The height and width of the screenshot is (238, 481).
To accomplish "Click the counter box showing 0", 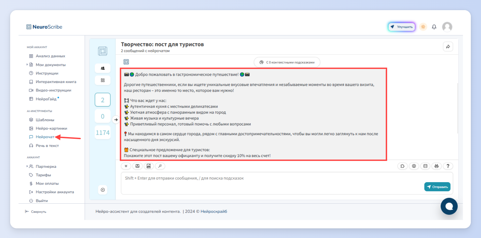I will click(x=103, y=117).
